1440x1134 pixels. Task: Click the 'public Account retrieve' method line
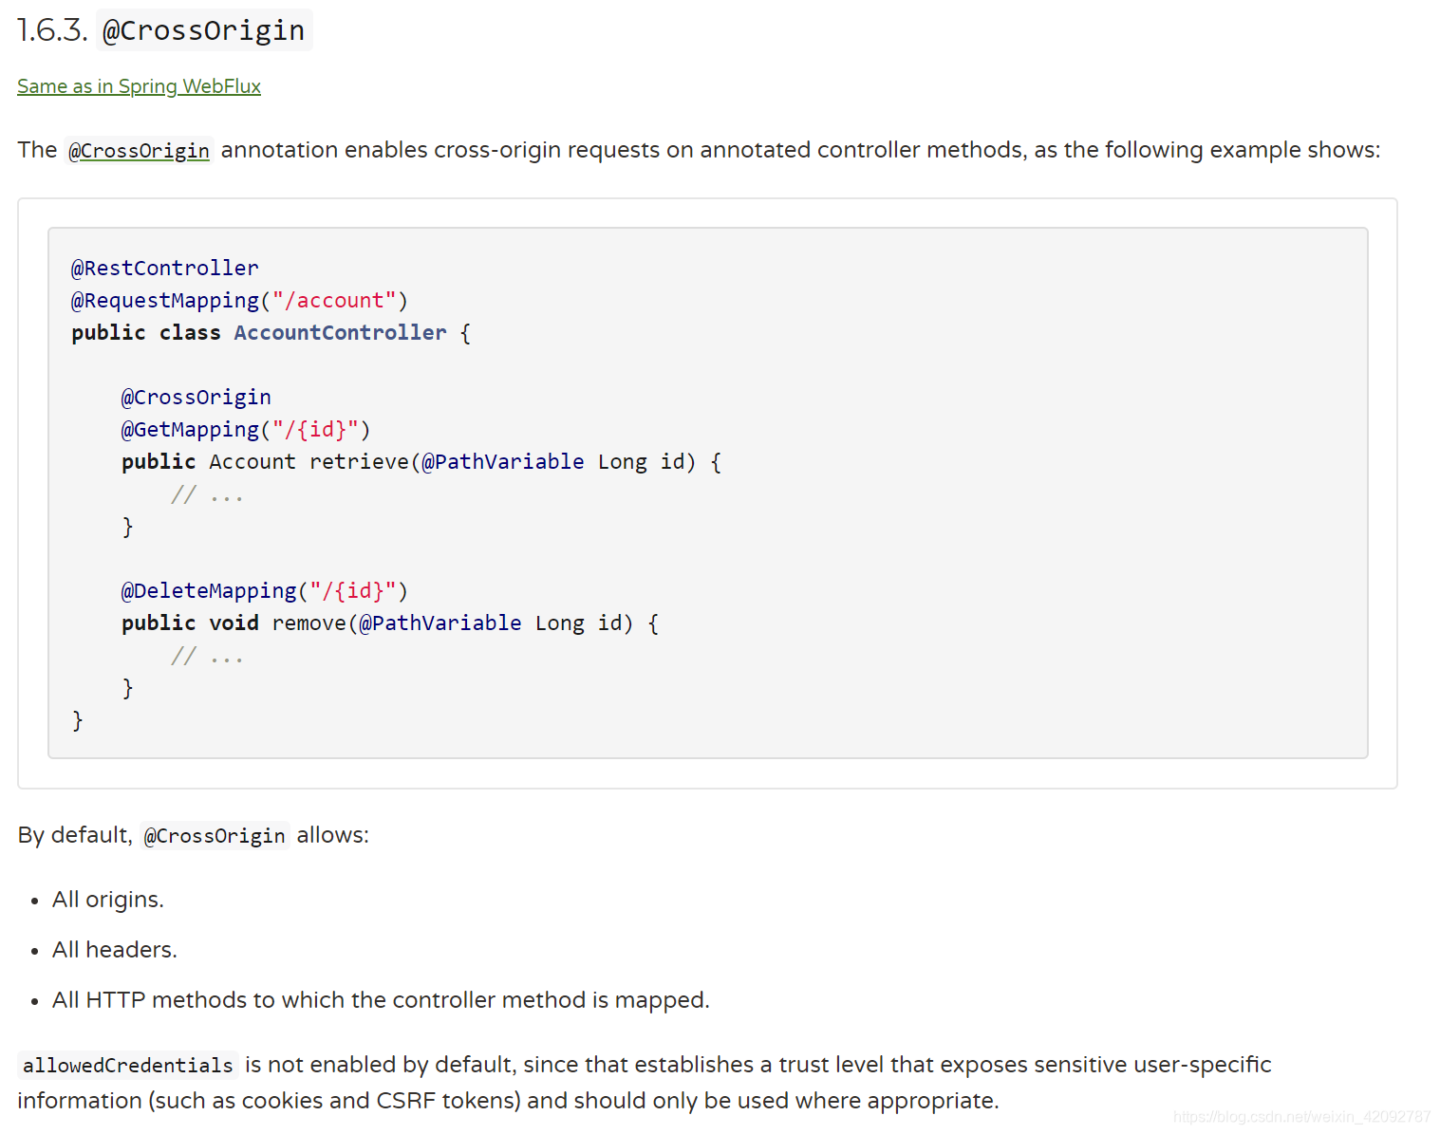421,462
